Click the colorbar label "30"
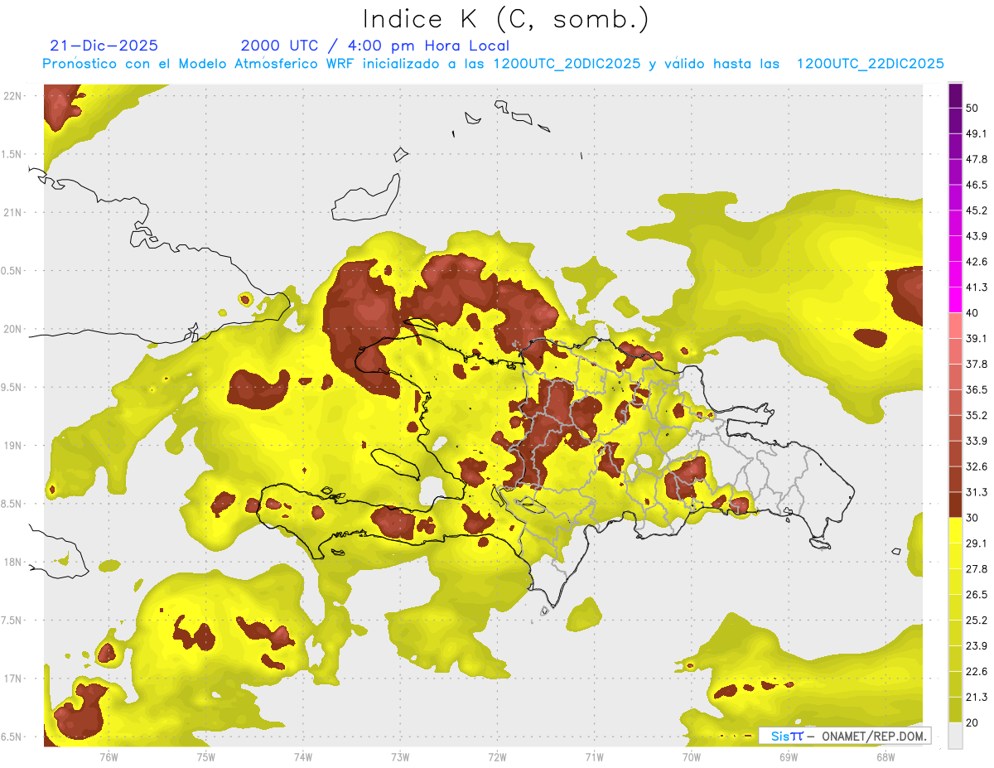The width and height of the screenshot is (994, 768). click(972, 518)
